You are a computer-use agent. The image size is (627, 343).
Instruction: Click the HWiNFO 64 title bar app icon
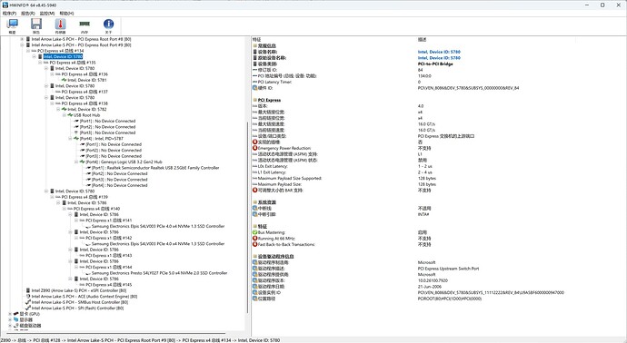click(x=5, y=5)
